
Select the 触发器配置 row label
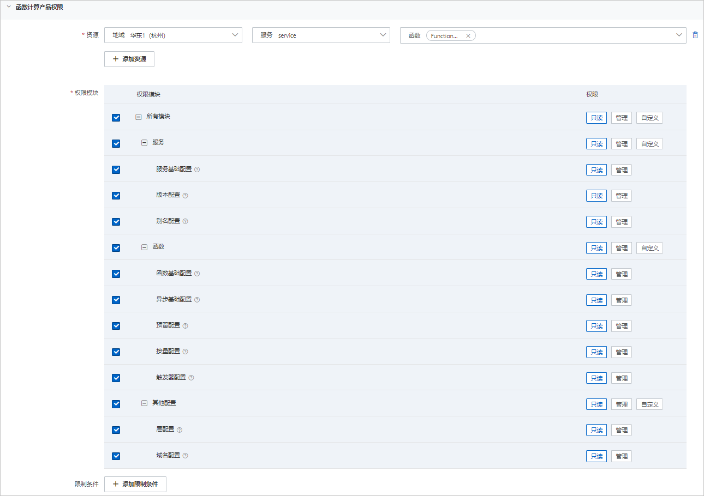171,377
